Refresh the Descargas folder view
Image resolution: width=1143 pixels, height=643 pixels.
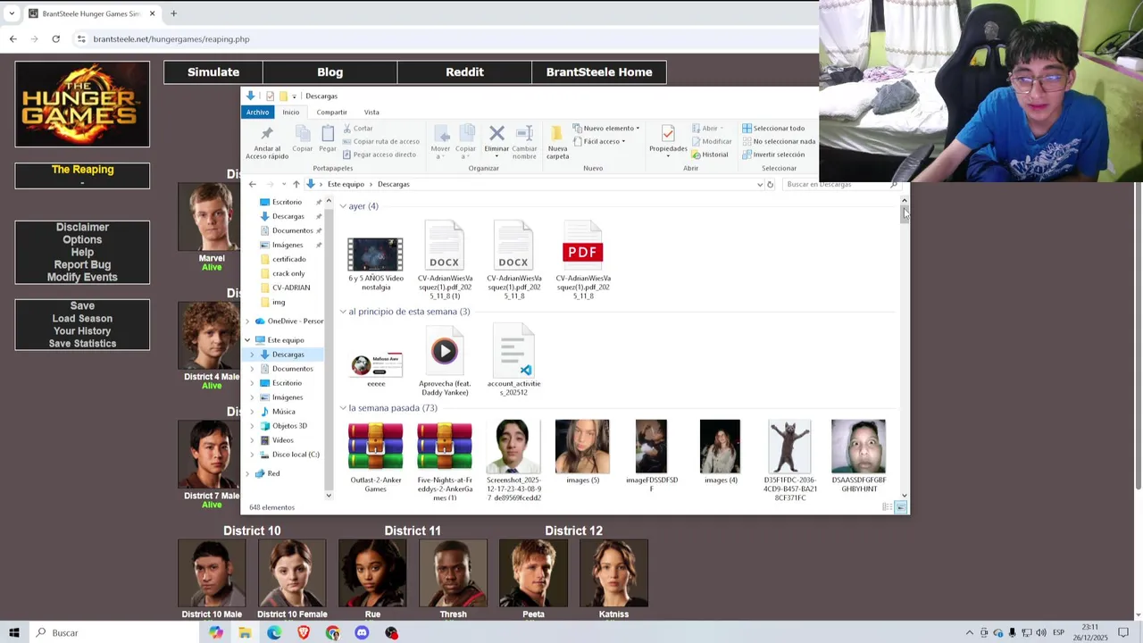[x=770, y=185]
